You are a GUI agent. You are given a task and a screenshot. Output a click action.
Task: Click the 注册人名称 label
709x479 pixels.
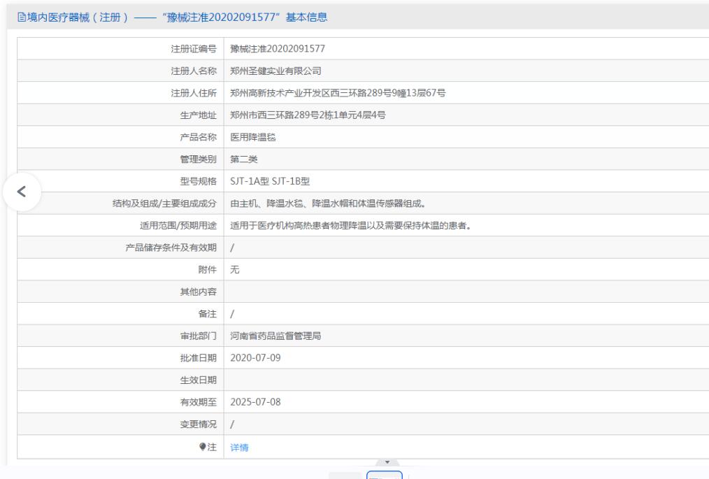pyautogui.click(x=194, y=71)
